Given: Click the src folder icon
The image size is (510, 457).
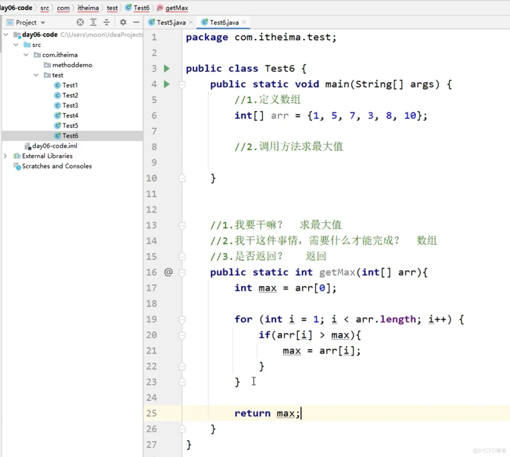Looking at the screenshot, I should (x=27, y=45).
